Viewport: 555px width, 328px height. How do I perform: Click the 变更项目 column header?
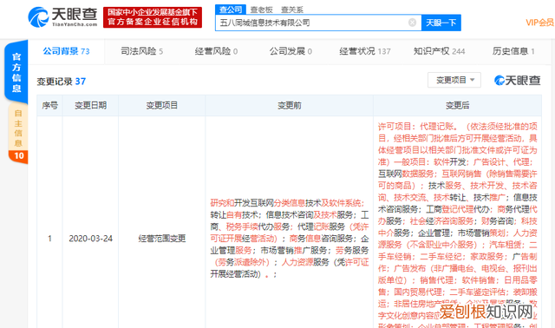point(162,106)
